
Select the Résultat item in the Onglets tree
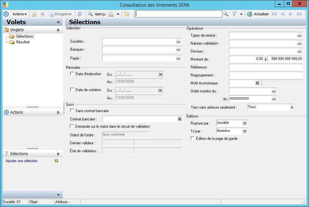pyautogui.click(x=23, y=42)
